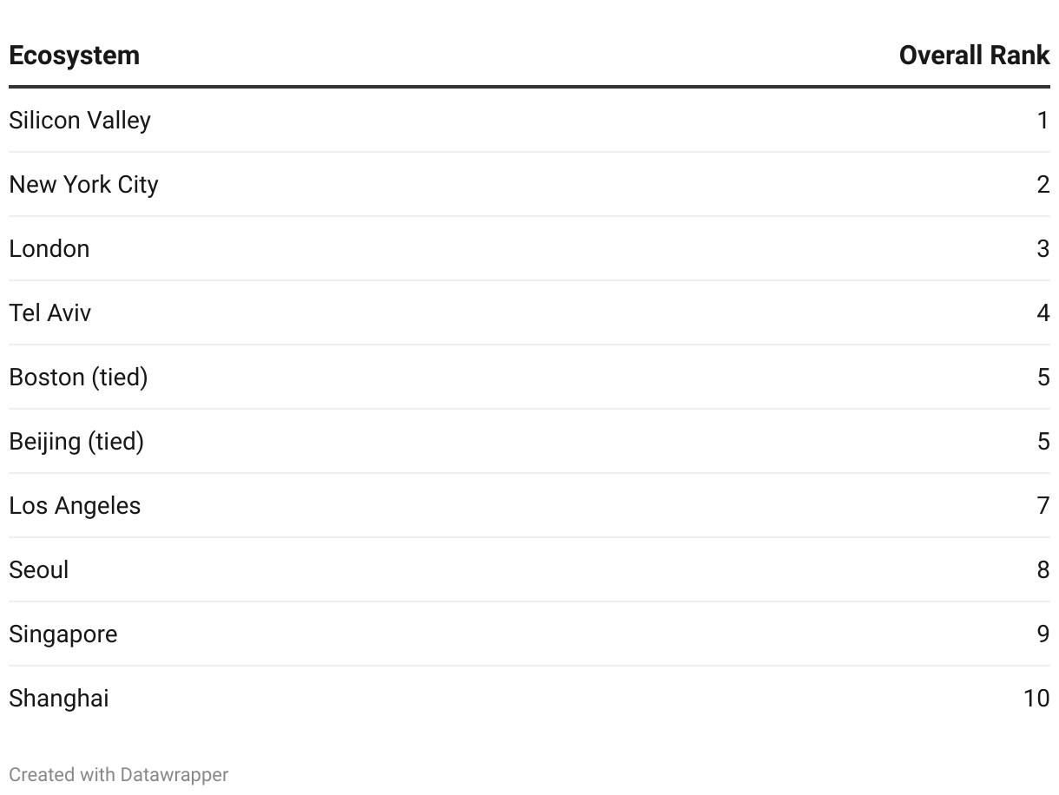Click rank value 7 for Los Angeles
The height and width of the screenshot is (795, 1059).
(x=1043, y=505)
